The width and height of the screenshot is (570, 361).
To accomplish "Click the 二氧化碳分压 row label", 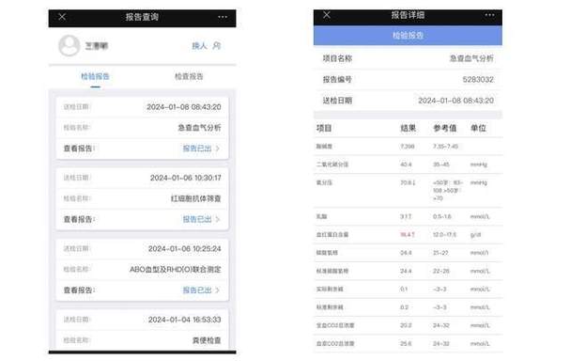I will pyautogui.click(x=332, y=165).
